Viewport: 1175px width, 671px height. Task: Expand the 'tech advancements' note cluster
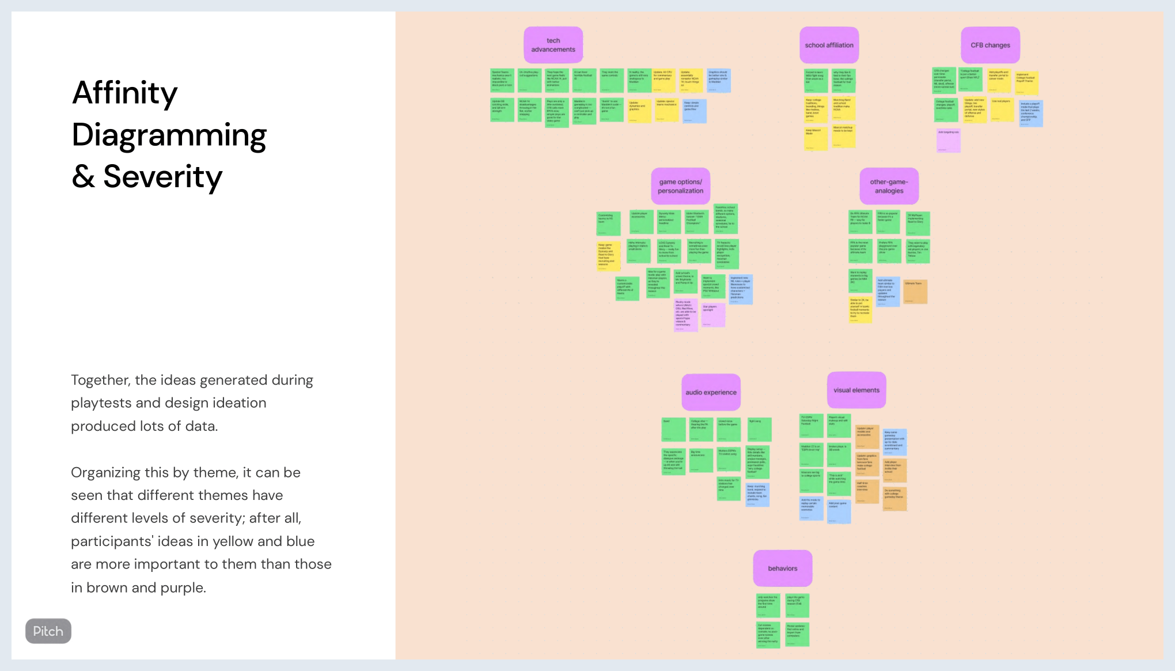[553, 44]
